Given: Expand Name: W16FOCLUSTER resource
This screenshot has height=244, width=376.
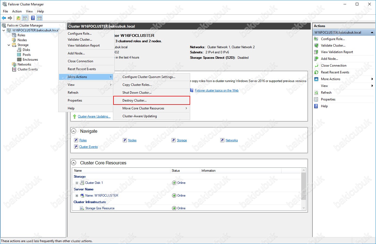Looking at the screenshot, I should [77, 196].
